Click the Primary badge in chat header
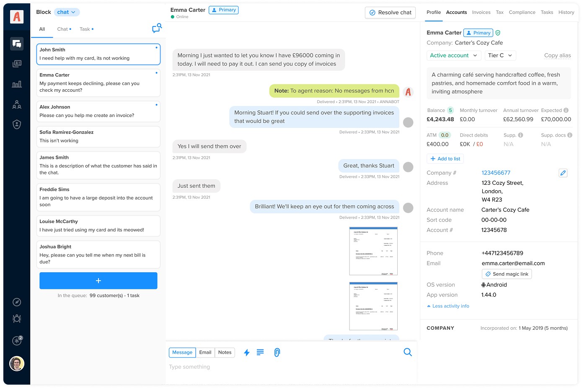582x388 pixels. point(223,10)
